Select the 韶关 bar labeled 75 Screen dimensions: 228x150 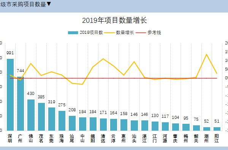coord(196,128)
